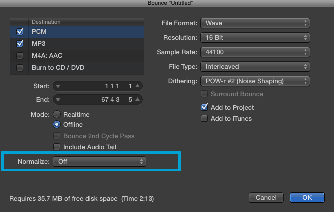This screenshot has width=334, height=212.
Task: Uncheck the MP3 destination checkbox
Action: pos(20,43)
